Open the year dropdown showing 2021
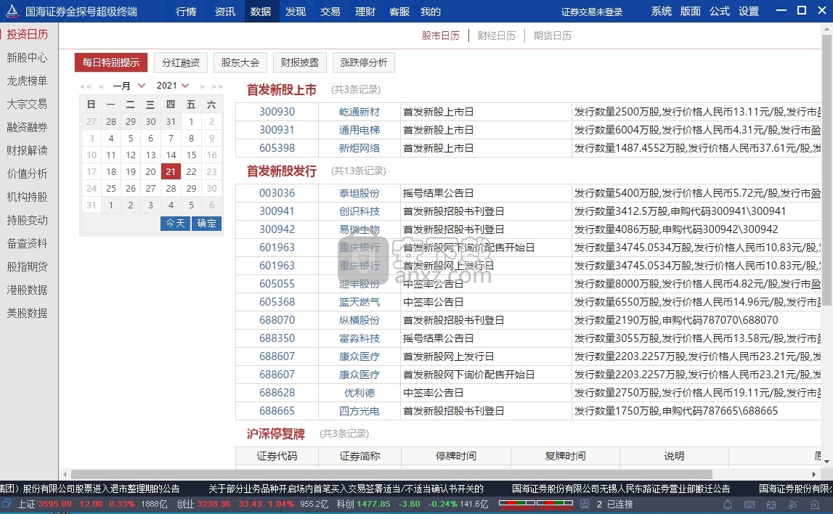Screen dimensions: 833x514 [x=173, y=86]
